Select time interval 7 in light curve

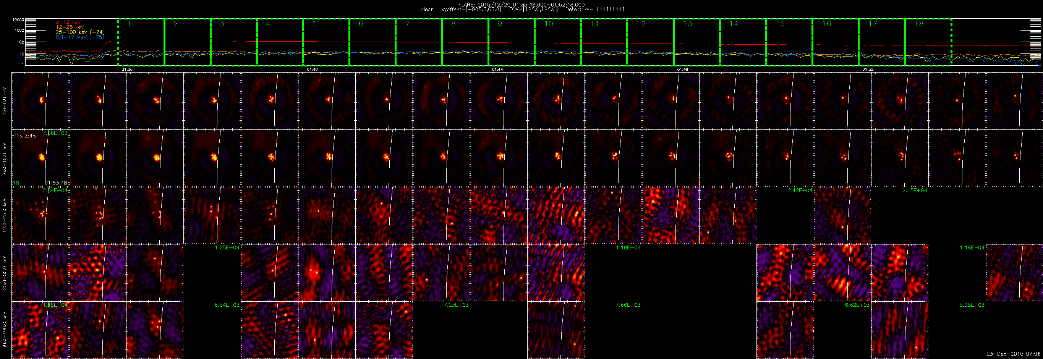[x=419, y=42]
